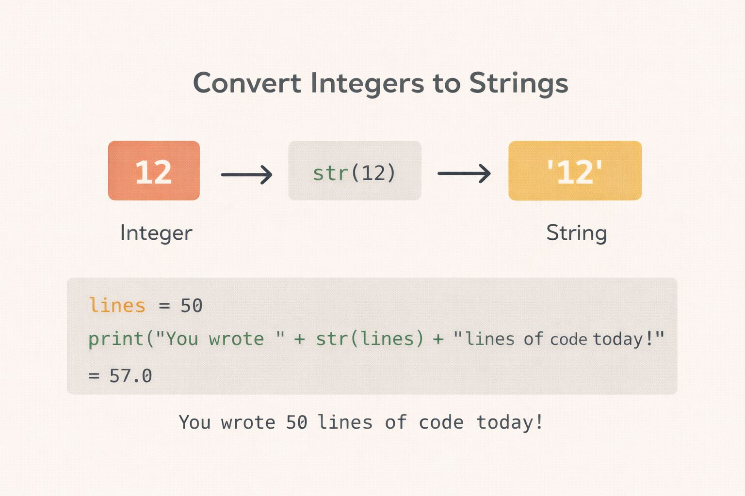Click the number 50 in the output sentence
The height and width of the screenshot is (496, 745).
coord(296,422)
